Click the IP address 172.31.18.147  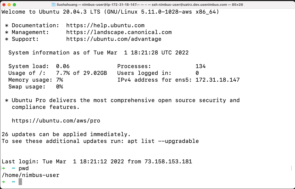pos(218,80)
